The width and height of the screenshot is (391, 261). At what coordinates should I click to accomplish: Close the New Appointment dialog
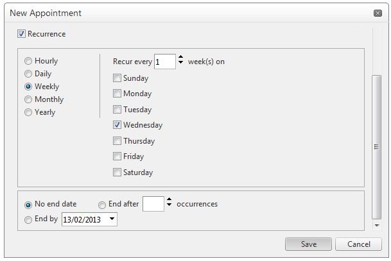tap(378, 13)
